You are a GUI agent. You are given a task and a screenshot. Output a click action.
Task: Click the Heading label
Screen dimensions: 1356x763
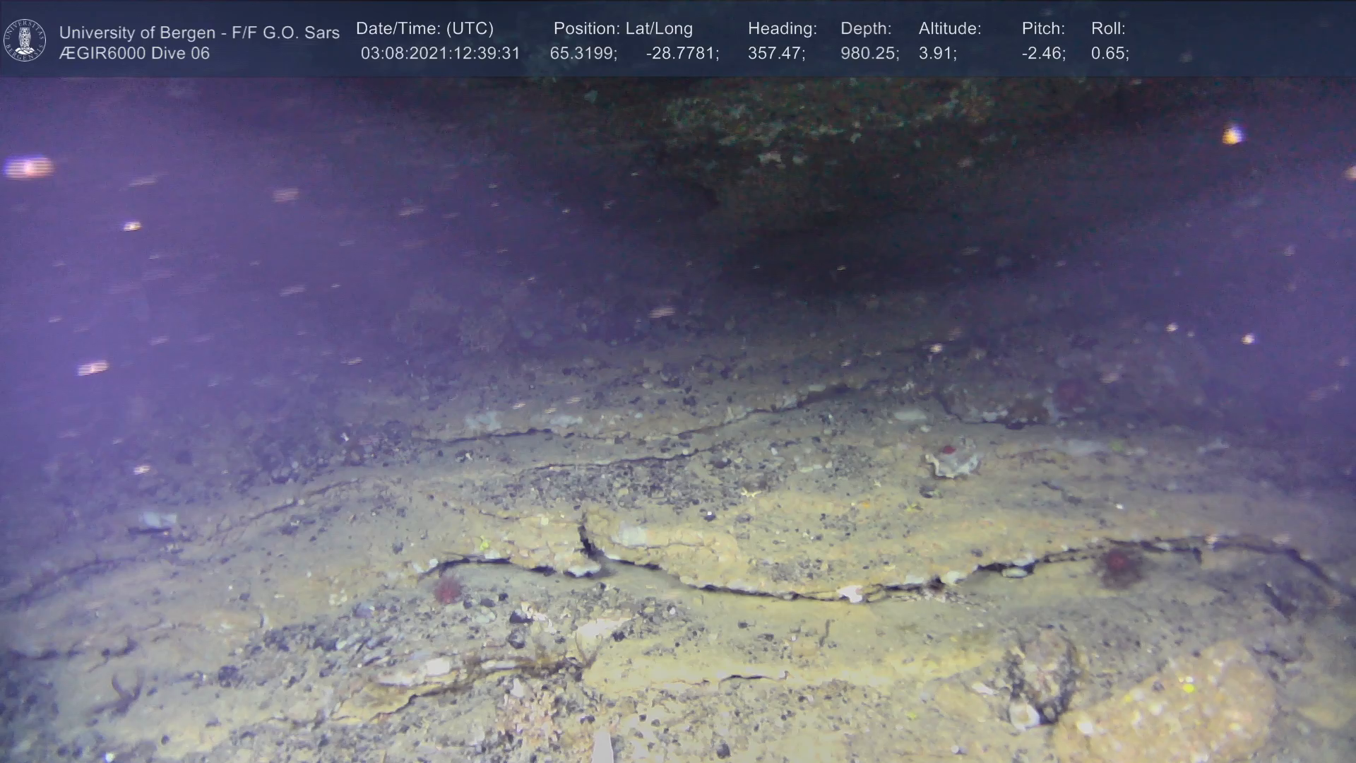(x=782, y=29)
